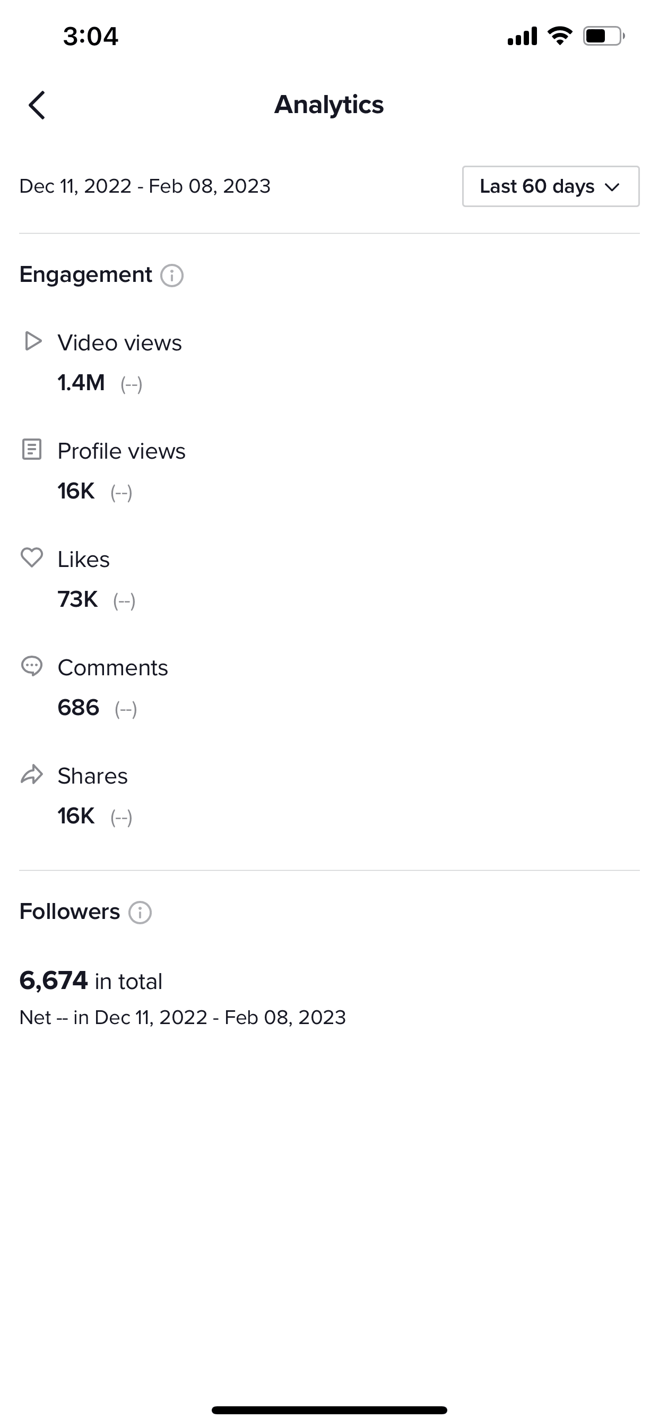Tap the home indicator bar

click(x=329, y=1410)
